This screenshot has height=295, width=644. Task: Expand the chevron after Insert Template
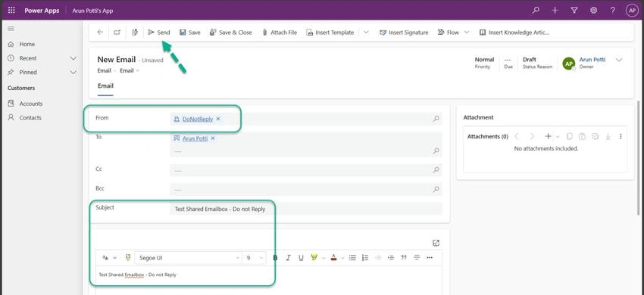367,33
